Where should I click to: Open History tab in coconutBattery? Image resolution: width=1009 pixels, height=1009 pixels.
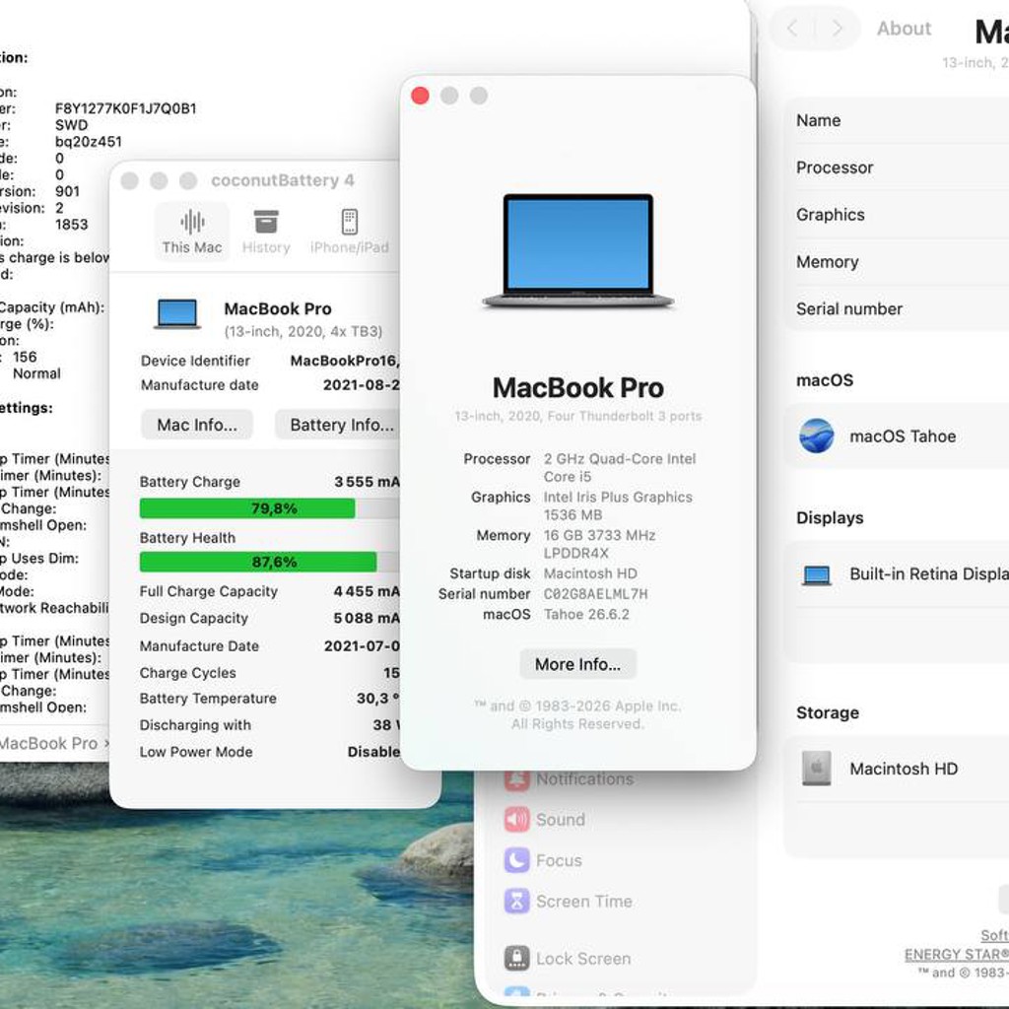266,232
